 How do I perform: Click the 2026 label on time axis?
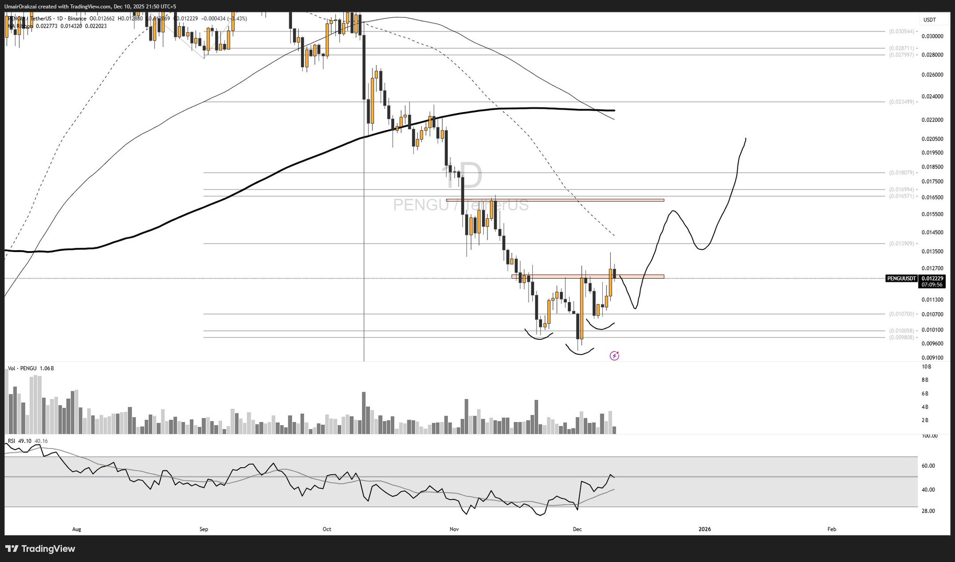(704, 529)
